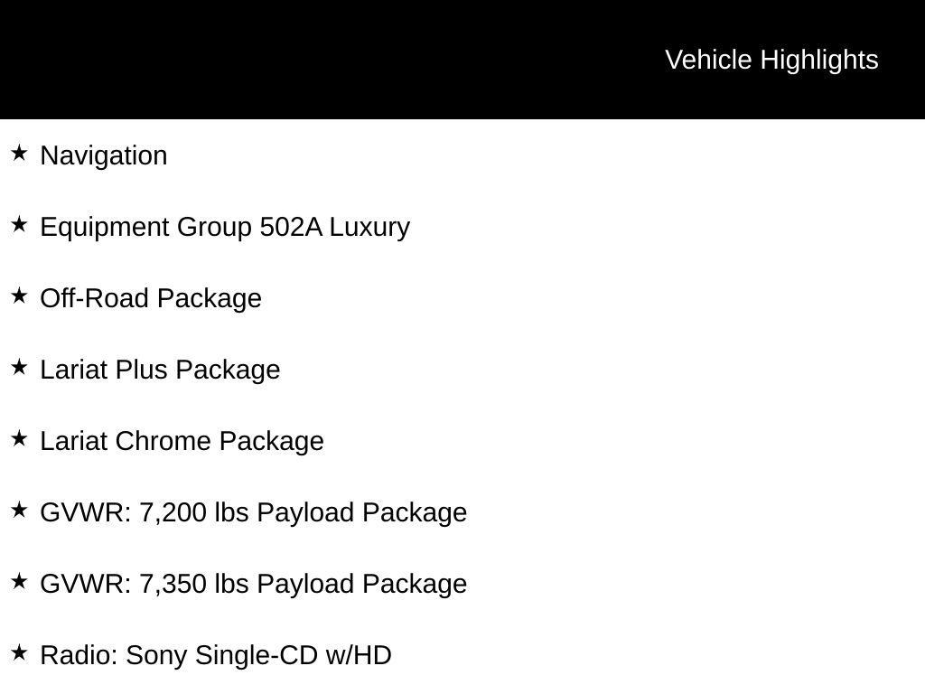Select the GVWR 7,350 lbs Payload Package text
925x694 pixels.
pyautogui.click(x=254, y=585)
